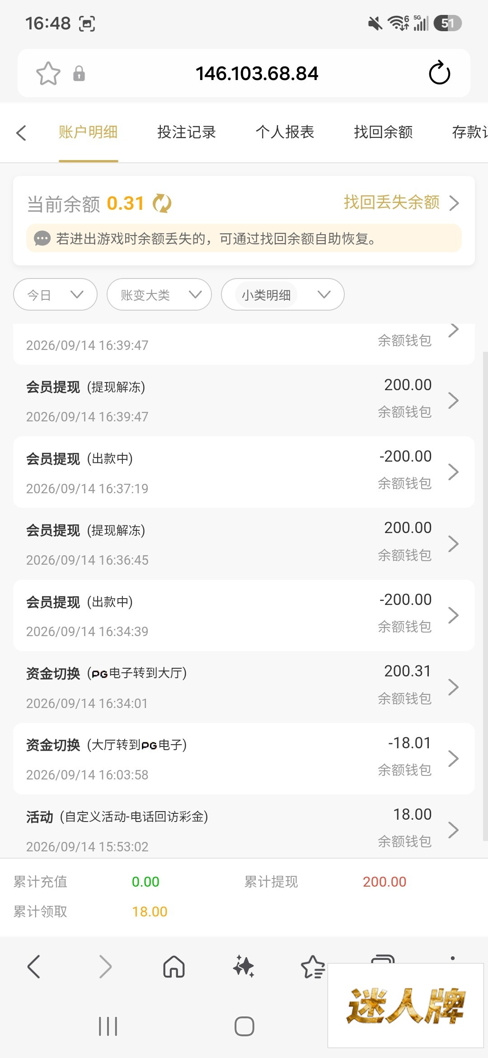Screen dimensions: 488x1058
Task: Open the 电话回访彩金 activity record
Action: (244, 830)
